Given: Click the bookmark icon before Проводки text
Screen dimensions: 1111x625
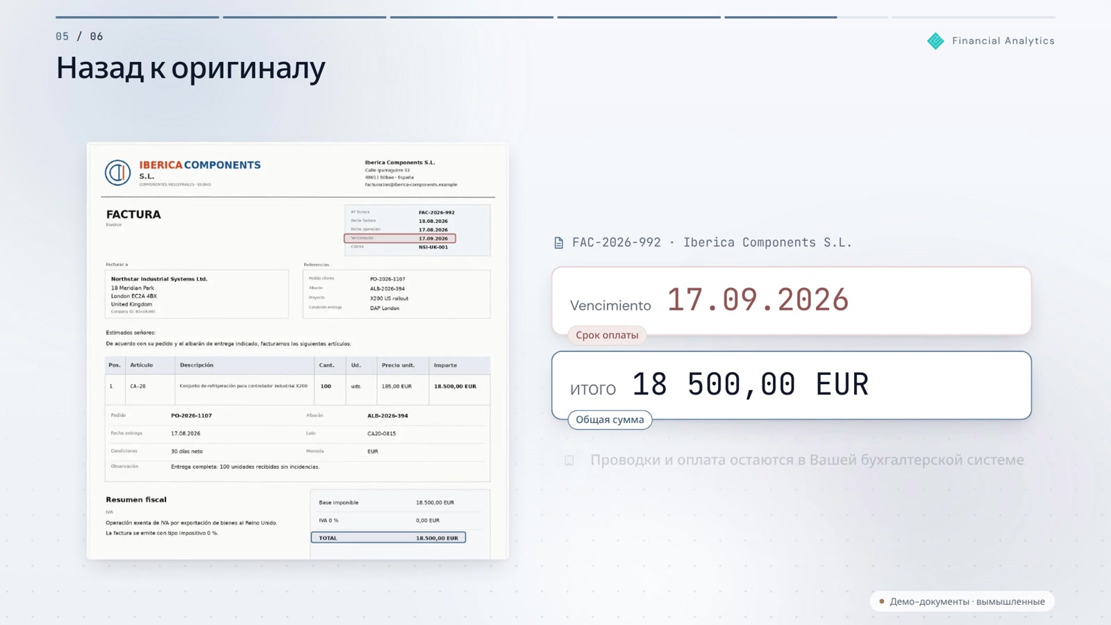Looking at the screenshot, I should (x=569, y=460).
